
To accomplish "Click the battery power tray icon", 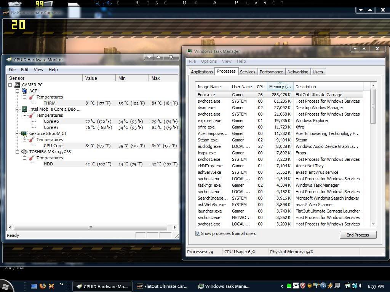I will coord(348,286).
